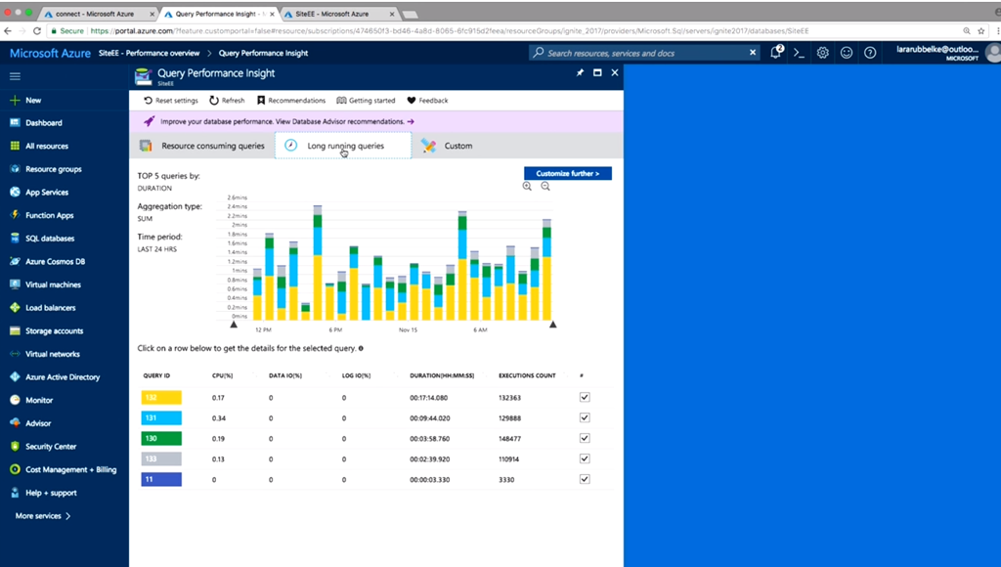Open the notifications bell icon
Screen dimensions: 1001x567
pos(776,53)
